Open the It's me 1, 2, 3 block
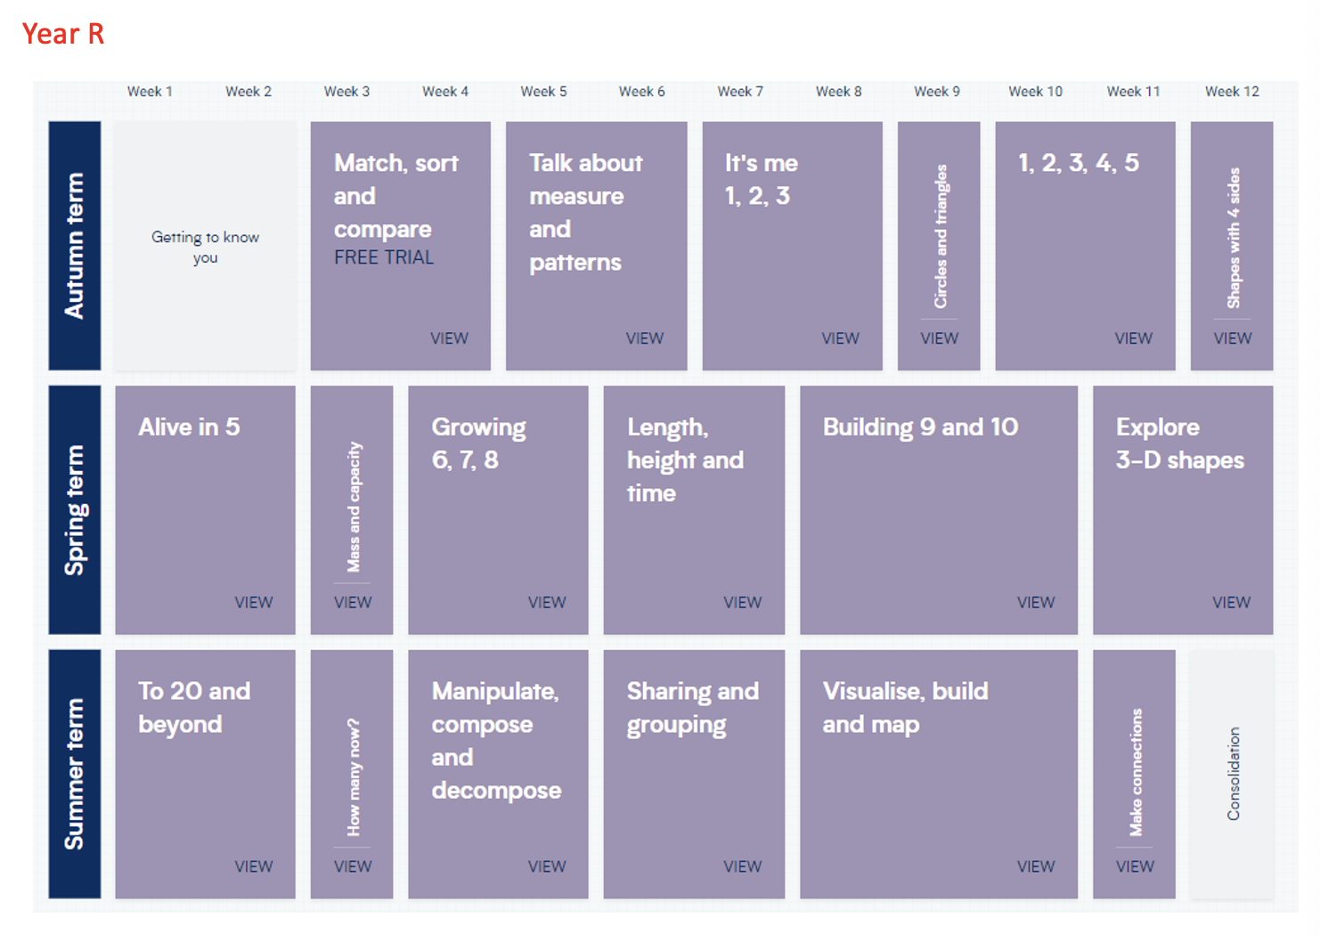The height and width of the screenshot is (935, 1320). [x=792, y=245]
